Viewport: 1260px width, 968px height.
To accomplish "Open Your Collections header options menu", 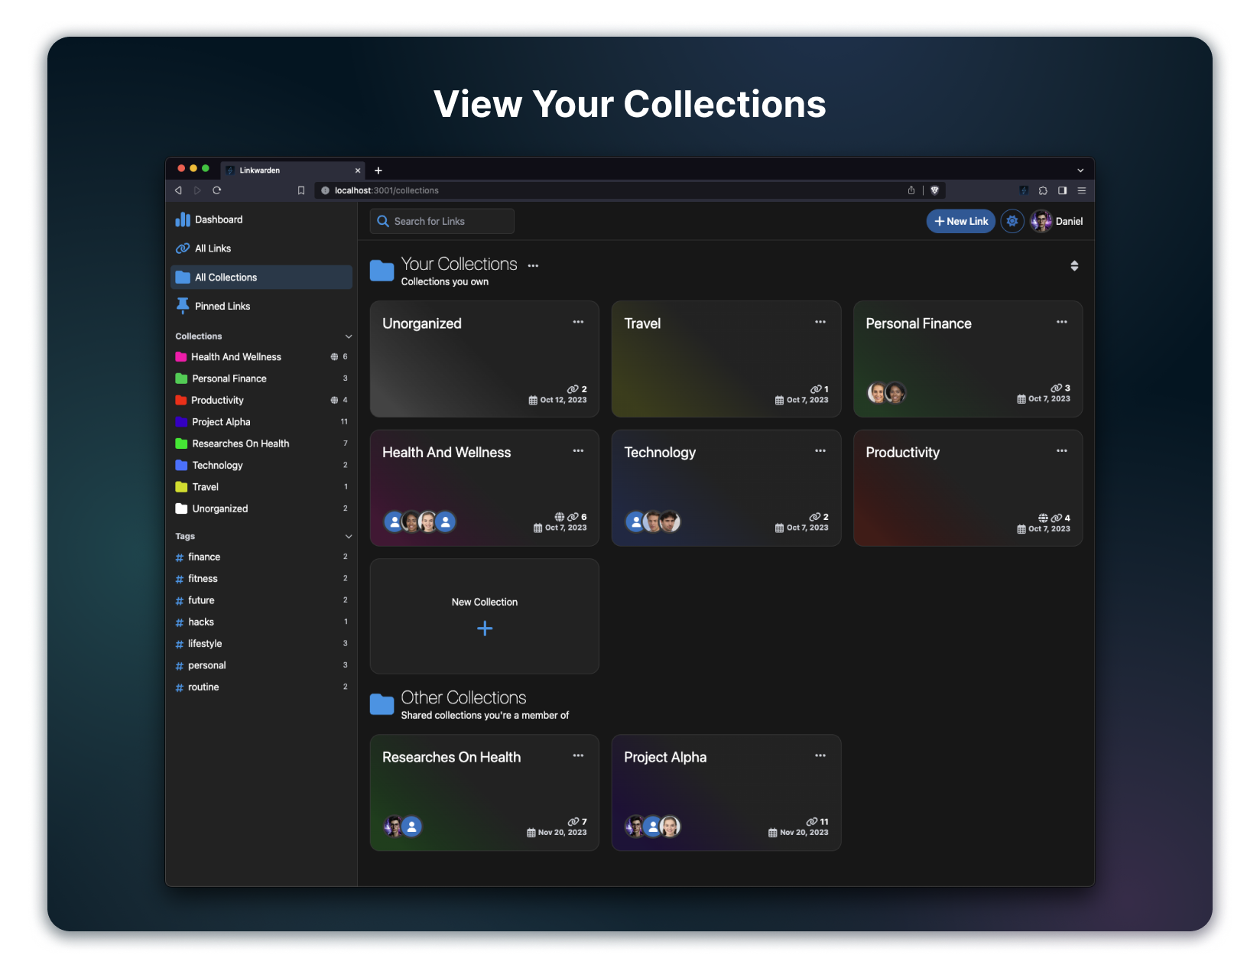I will (533, 266).
